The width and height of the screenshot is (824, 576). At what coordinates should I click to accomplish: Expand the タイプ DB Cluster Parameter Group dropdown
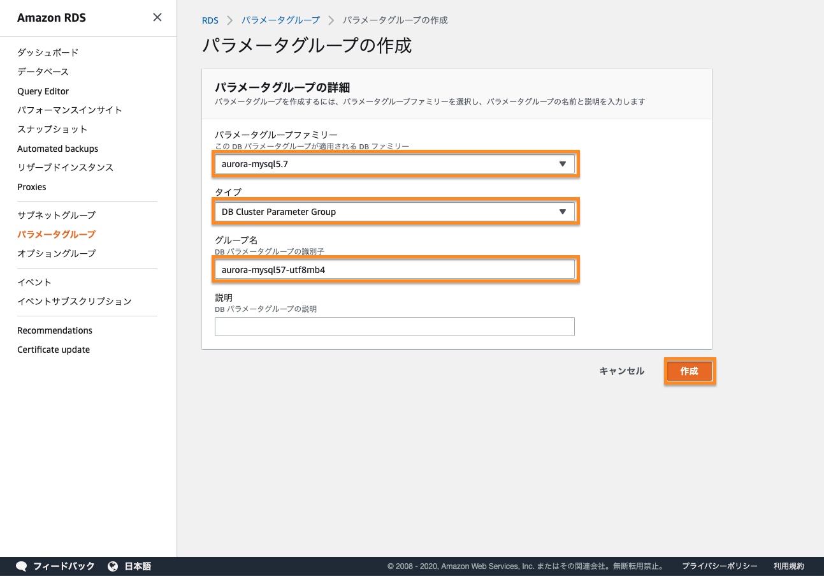394,212
